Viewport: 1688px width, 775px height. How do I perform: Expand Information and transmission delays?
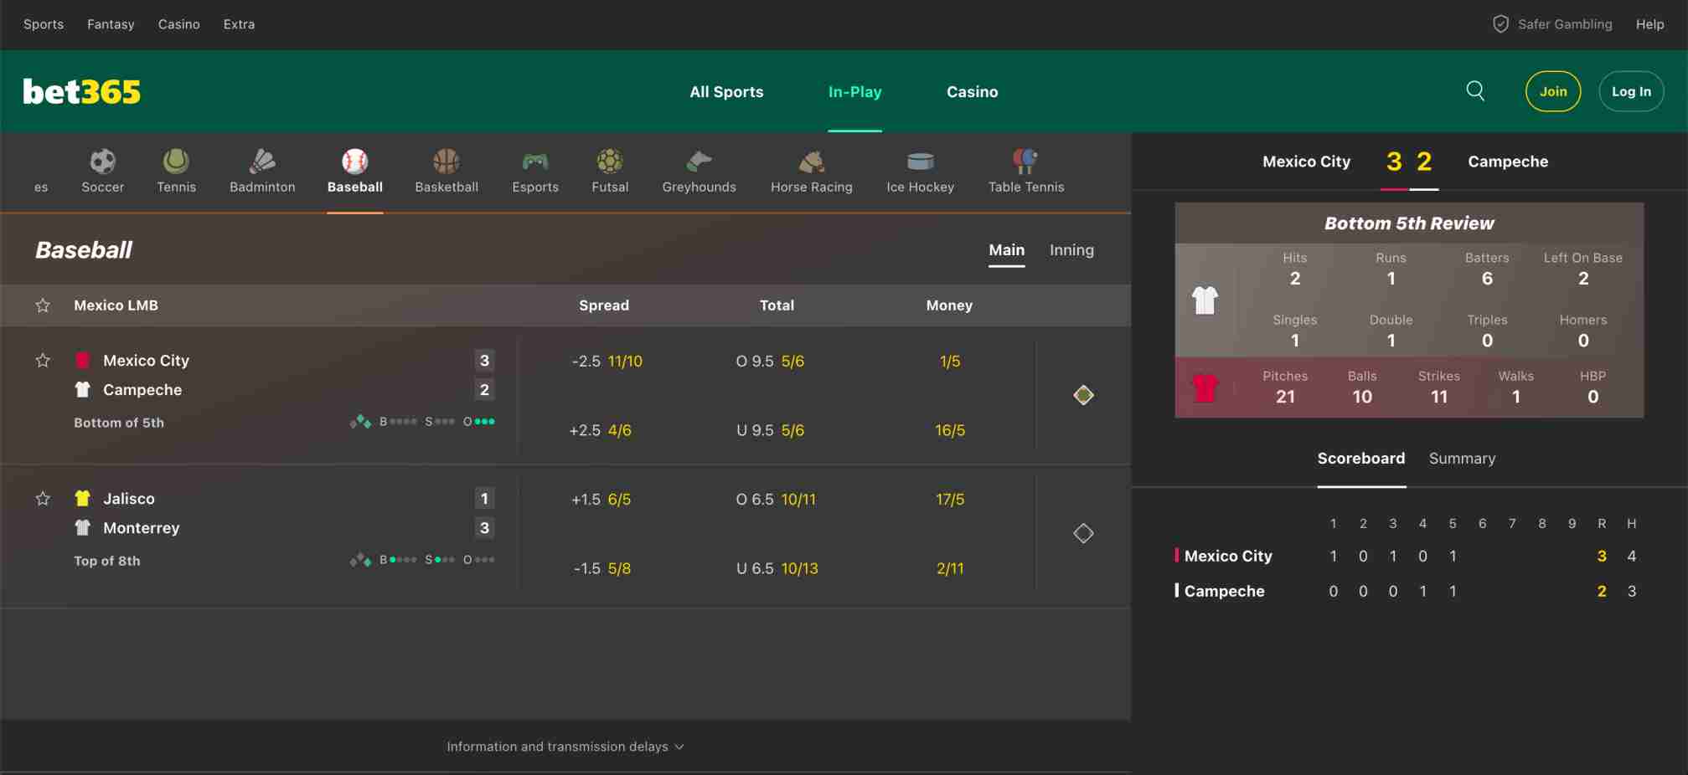point(565,747)
